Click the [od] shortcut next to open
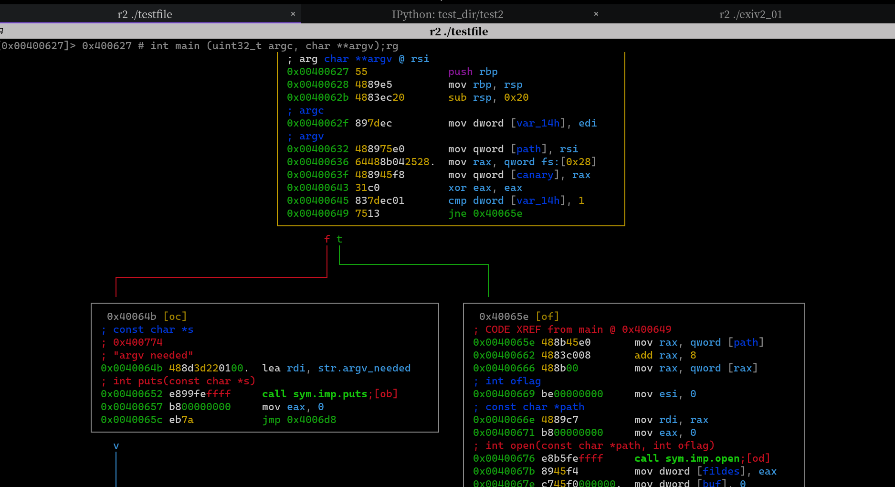 [758, 458]
